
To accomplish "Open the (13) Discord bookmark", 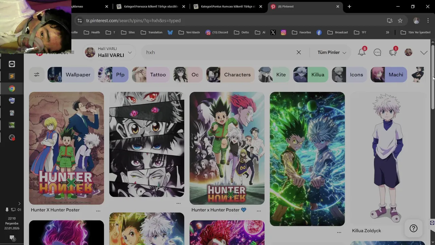I will tap(217, 32).
